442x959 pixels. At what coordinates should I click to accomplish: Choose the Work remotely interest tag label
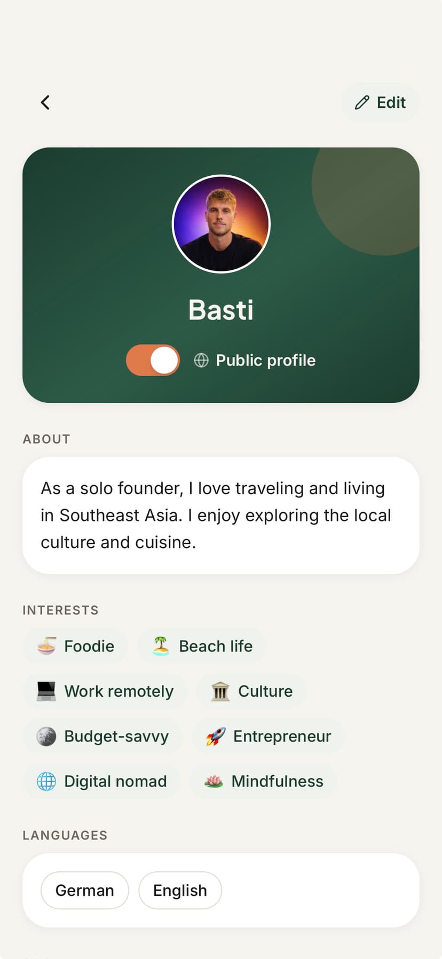click(x=119, y=691)
